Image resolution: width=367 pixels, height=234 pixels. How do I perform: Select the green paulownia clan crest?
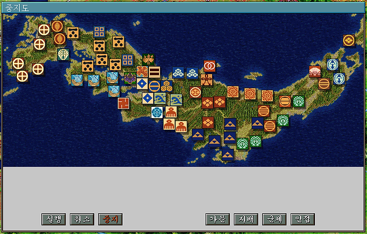point(148,60)
